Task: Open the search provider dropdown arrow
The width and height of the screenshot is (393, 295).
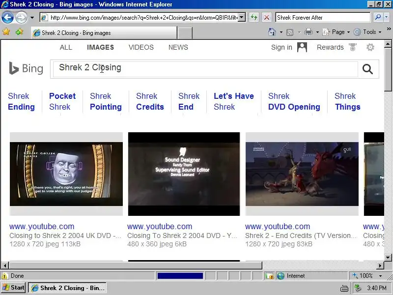Action: 386,17
